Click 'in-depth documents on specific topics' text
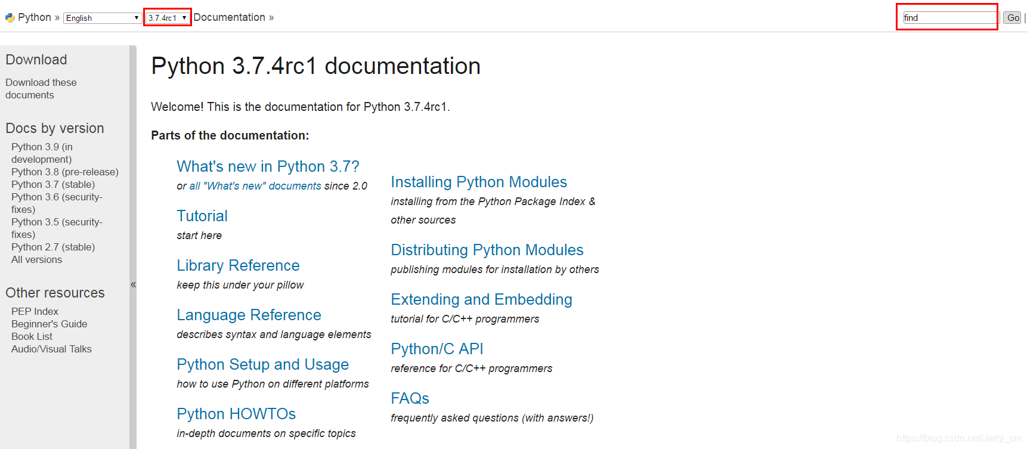 point(266,433)
